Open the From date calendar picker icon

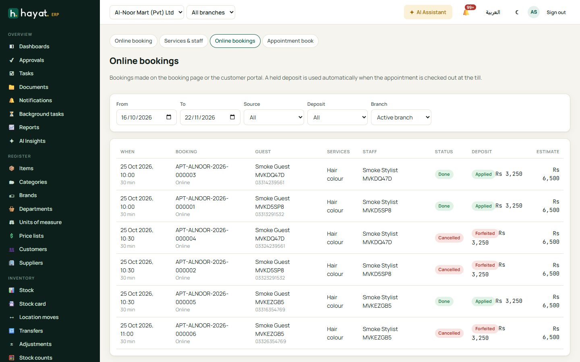click(169, 117)
